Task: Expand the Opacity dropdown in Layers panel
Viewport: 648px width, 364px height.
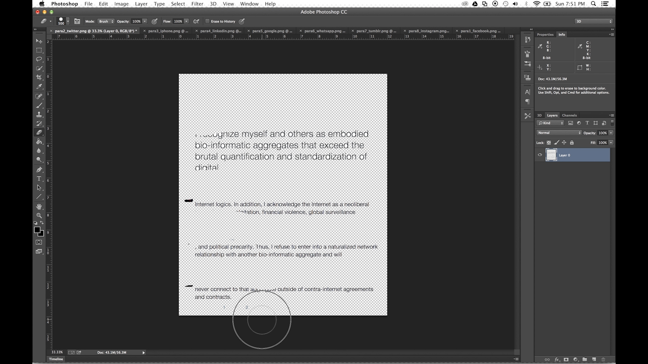Action: (612, 133)
